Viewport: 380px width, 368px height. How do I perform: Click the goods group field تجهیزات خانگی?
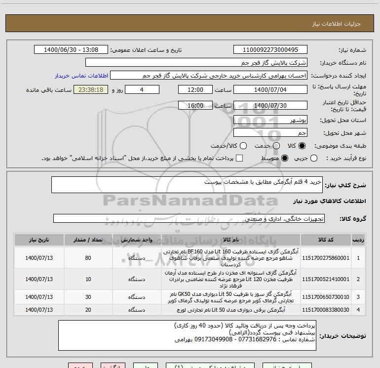189,218
